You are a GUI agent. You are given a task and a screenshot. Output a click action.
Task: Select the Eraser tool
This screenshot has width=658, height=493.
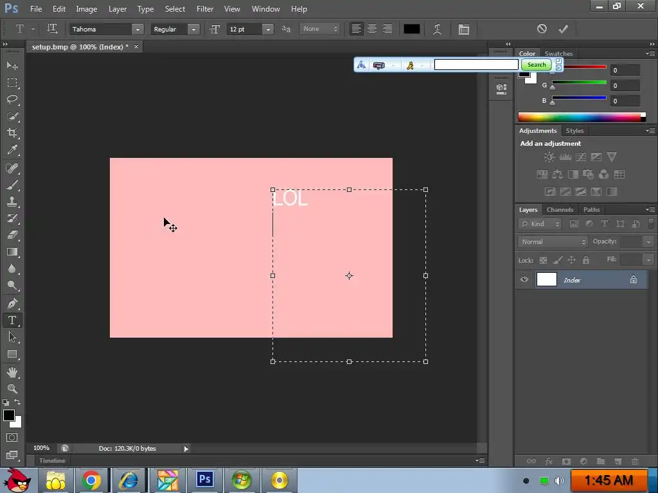click(x=12, y=235)
